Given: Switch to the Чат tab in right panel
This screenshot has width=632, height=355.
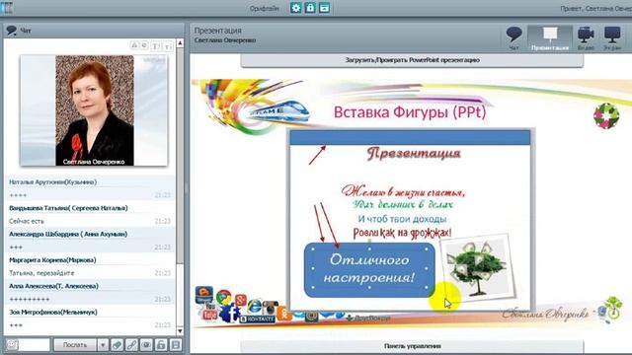Looking at the screenshot, I should point(513,38).
